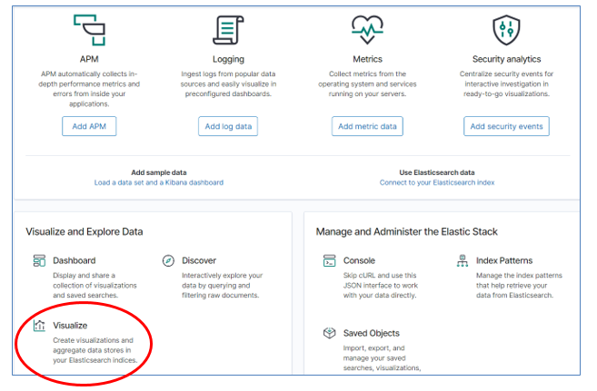Open the Dashboard title link
Viewport: 597px width, 391px height.
[x=75, y=260]
